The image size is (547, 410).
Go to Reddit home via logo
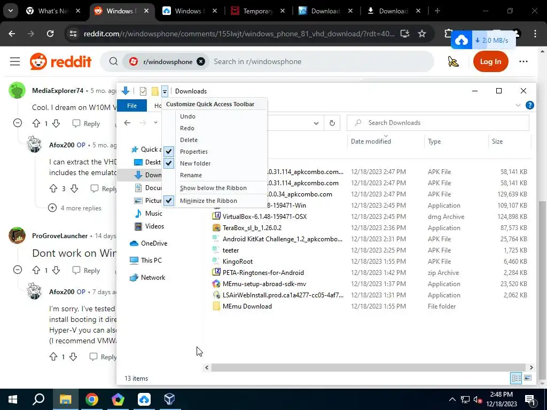coord(61,61)
